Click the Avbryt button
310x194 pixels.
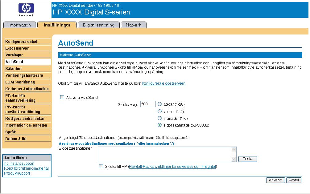coord(294,180)
